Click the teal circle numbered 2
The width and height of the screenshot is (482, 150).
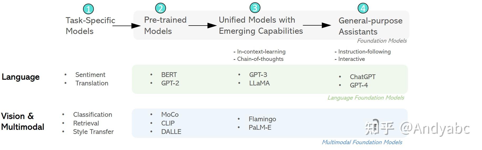[x=160, y=8]
